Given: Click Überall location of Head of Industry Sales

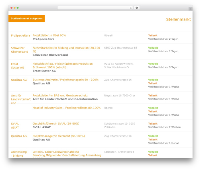Looking at the screenshot, I should coord(108,108).
